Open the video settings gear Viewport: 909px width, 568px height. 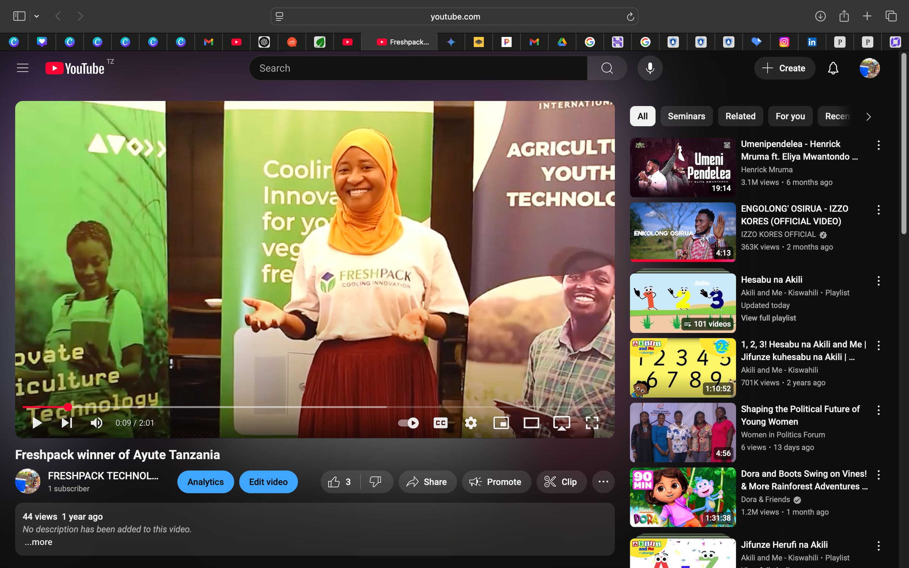[x=471, y=423]
